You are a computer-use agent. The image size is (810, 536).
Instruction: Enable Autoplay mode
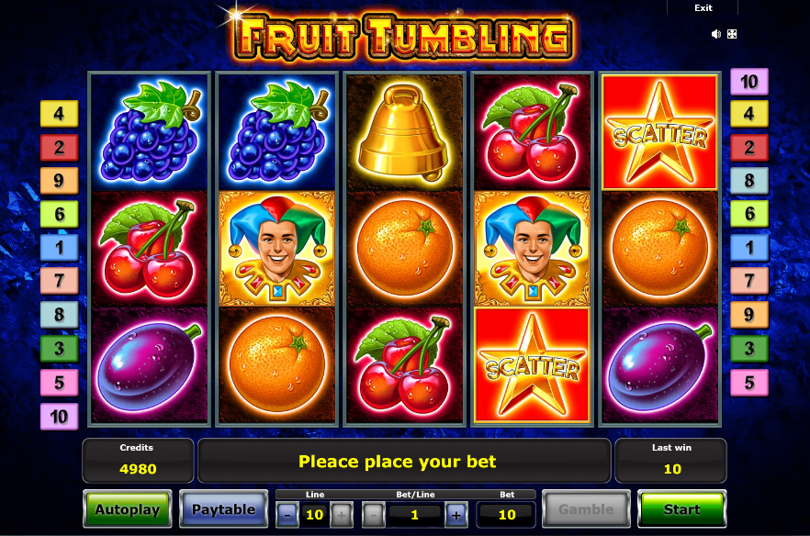coord(127,509)
